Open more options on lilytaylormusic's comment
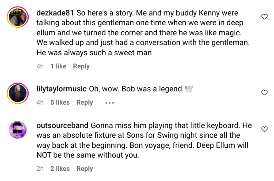The image size is (274, 181). (x=109, y=103)
